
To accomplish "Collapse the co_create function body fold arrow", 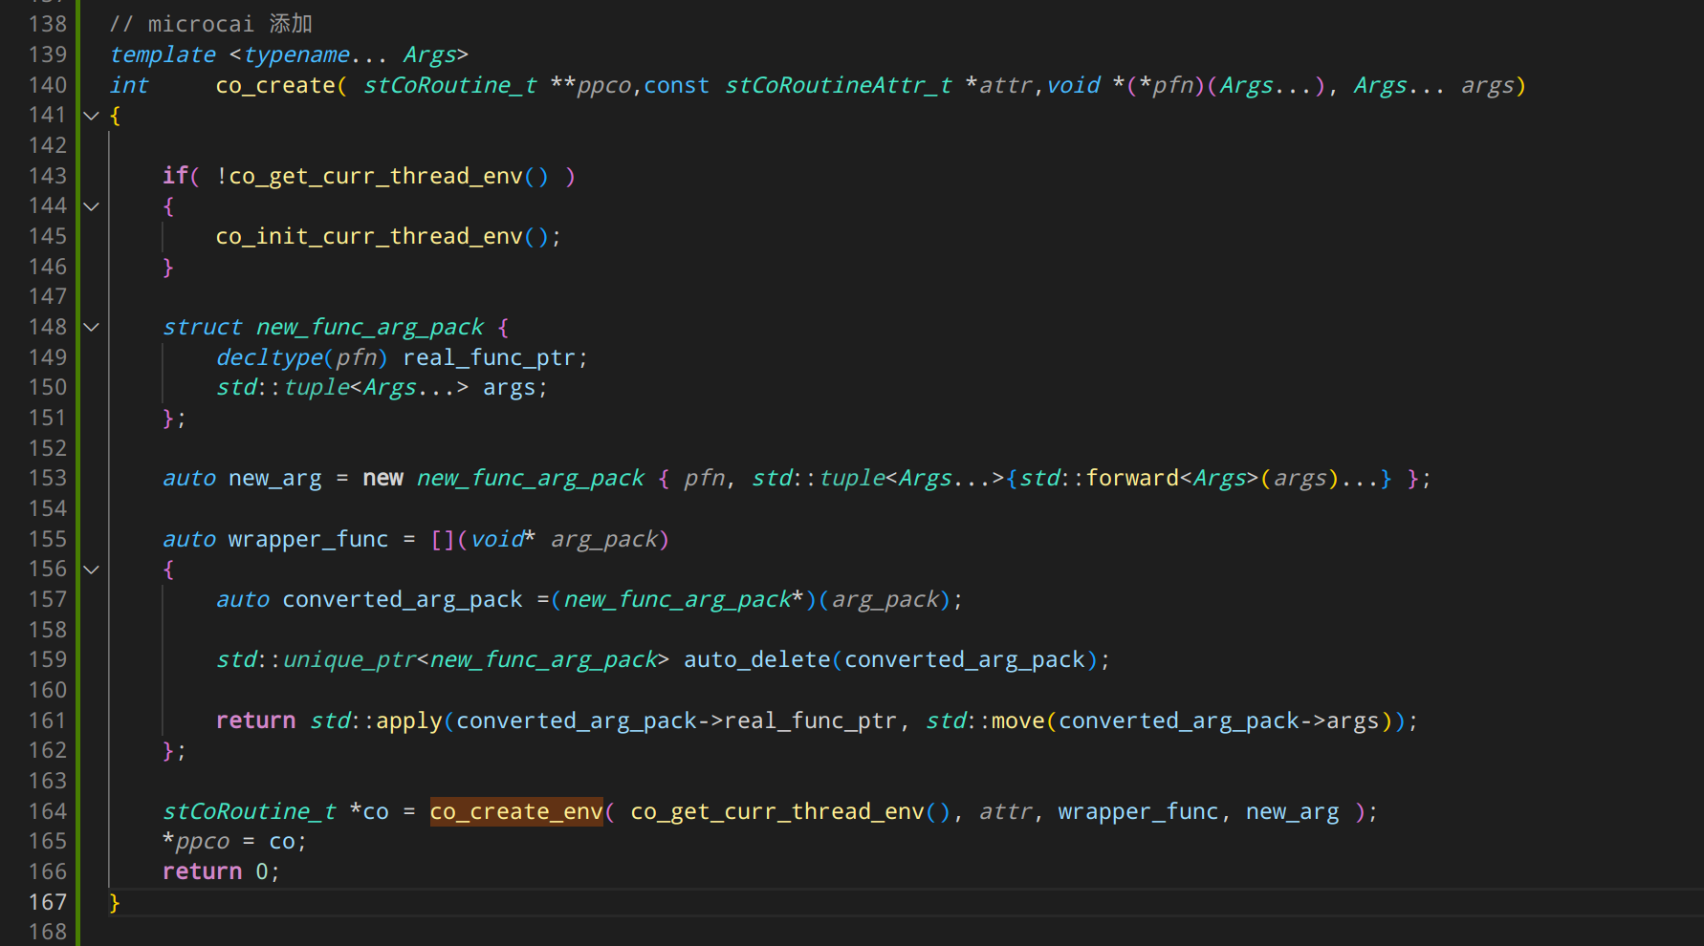I will [x=92, y=116].
